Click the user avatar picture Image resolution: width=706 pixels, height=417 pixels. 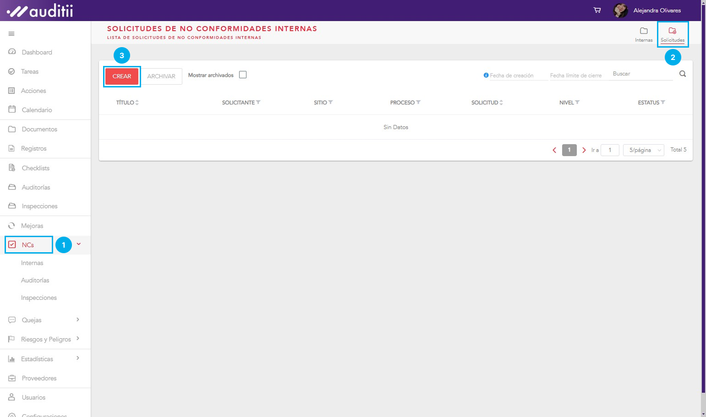tap(620, 10)
